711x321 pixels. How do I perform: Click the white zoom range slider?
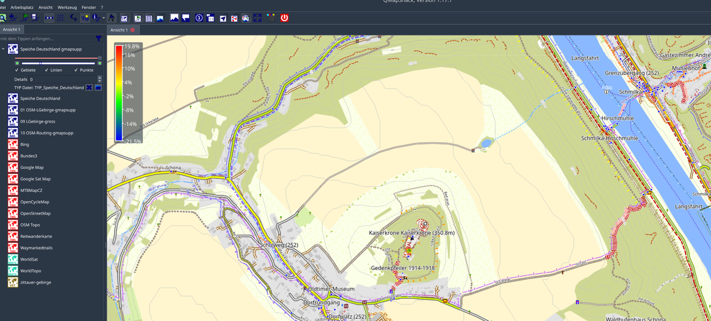(x=58, y=63)
